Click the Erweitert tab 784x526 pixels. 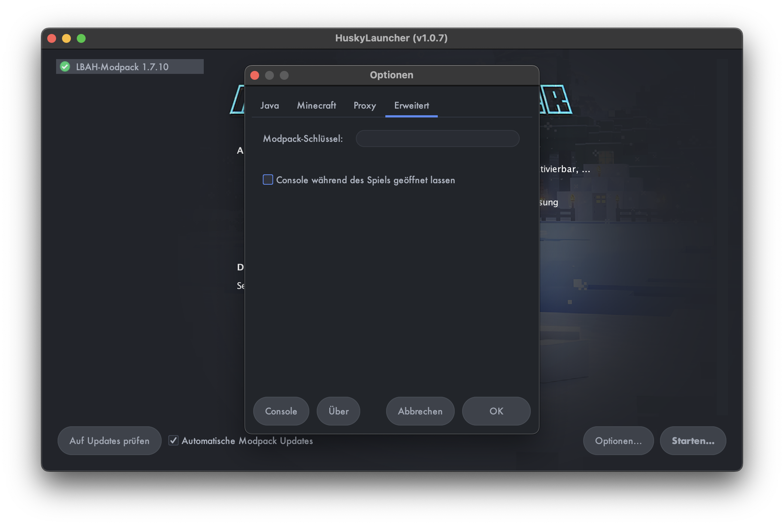(x=412, y=106)
